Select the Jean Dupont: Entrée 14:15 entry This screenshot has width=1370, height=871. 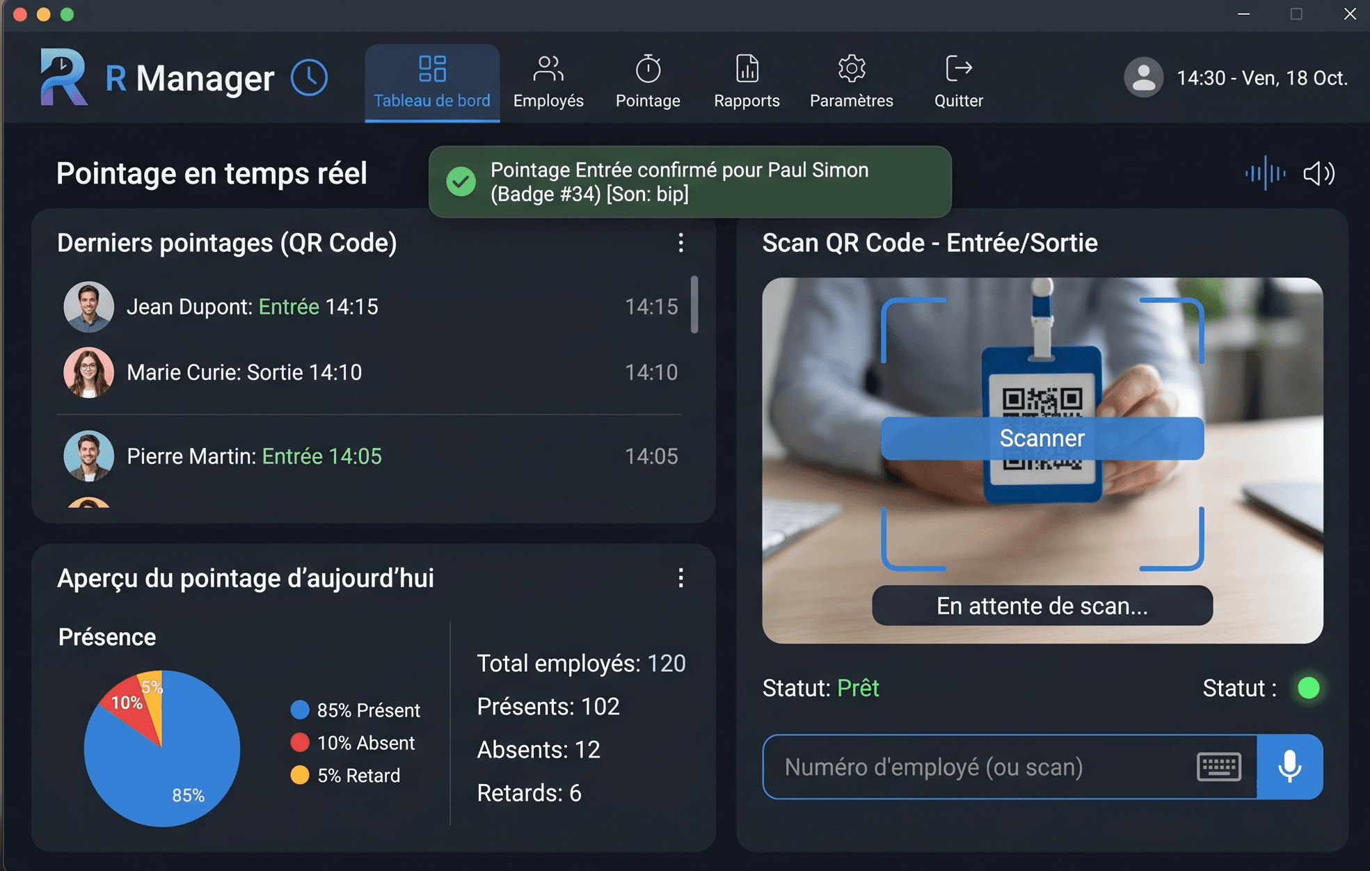(369, 307)
